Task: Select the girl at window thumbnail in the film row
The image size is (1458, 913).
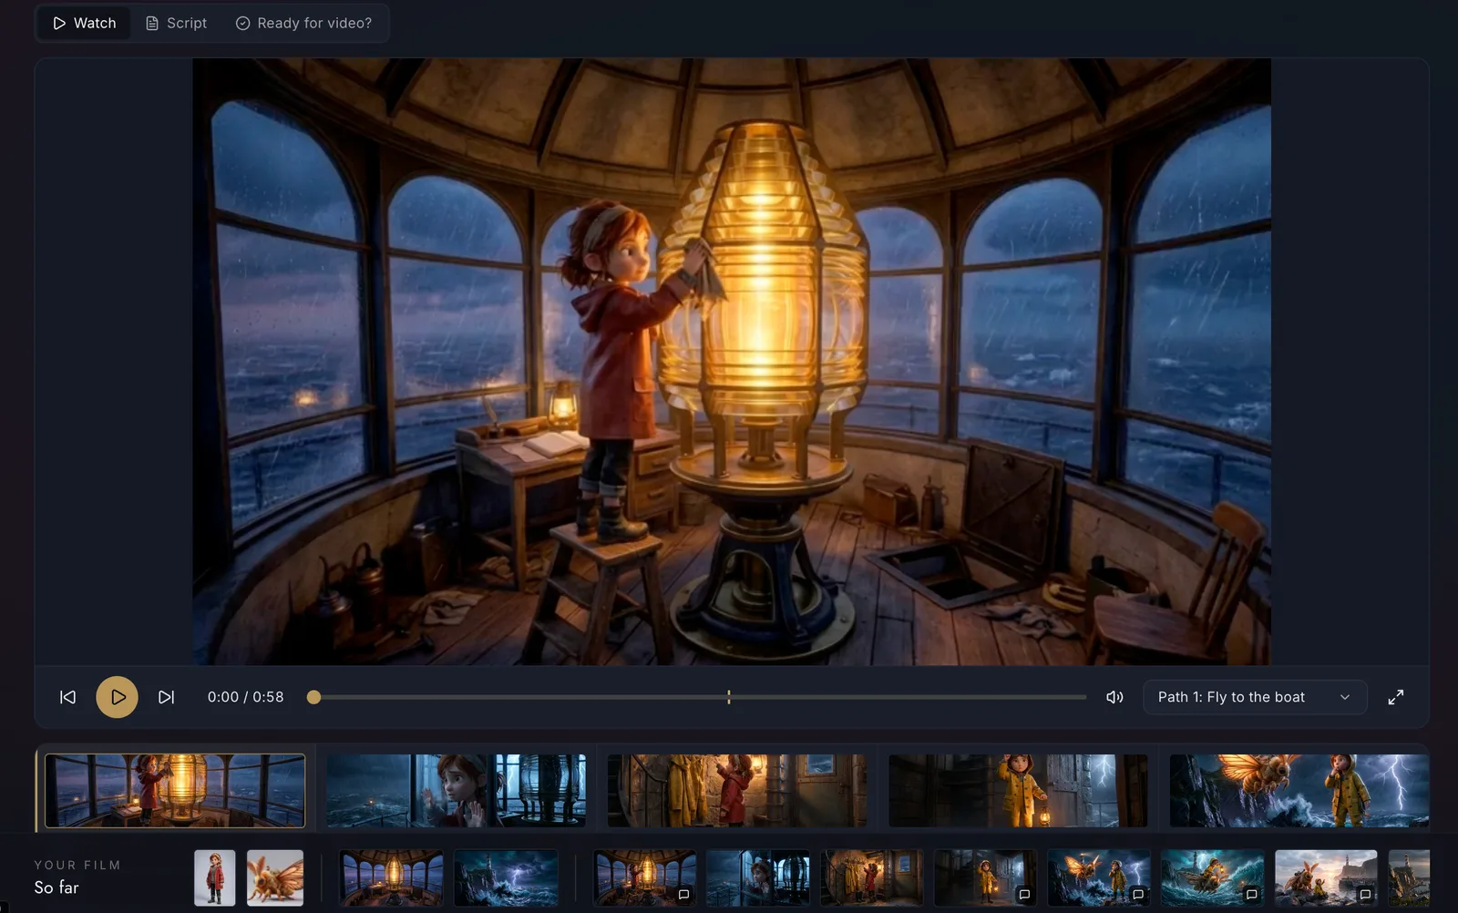Action: tap(758, 878)
